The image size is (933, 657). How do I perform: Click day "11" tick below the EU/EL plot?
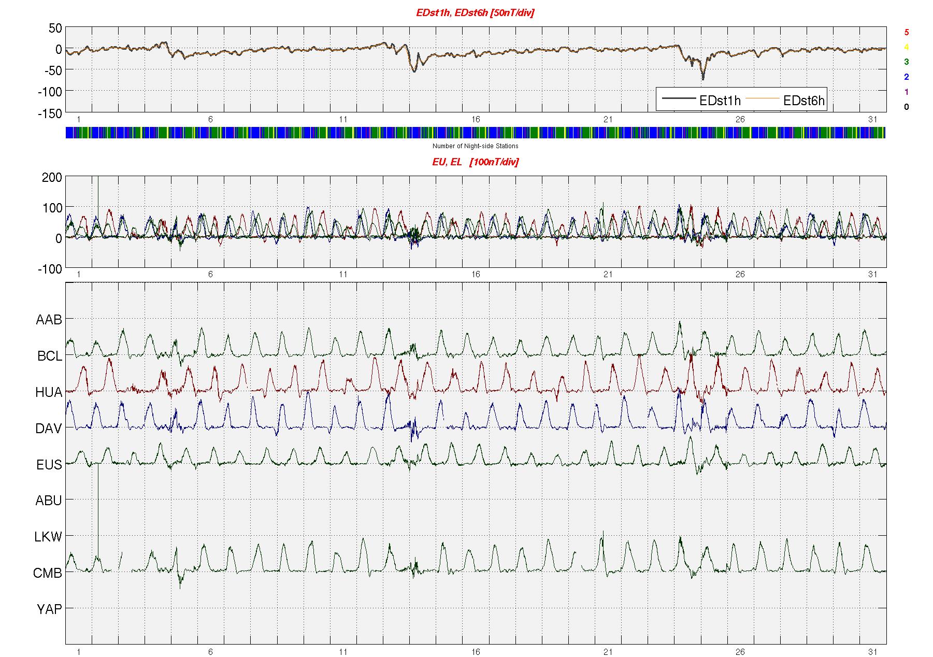[x=343, y=275]
